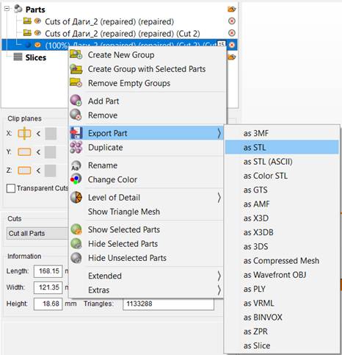Export part as Wavefront OBJ
Screen dimensions: 342x355
coord(282,275)
